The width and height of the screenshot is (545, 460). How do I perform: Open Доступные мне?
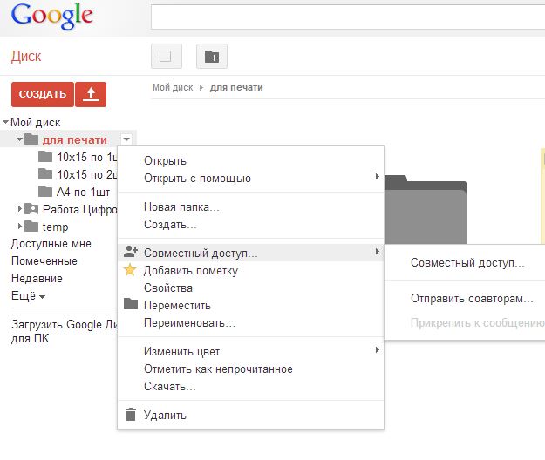click(51, 244)
